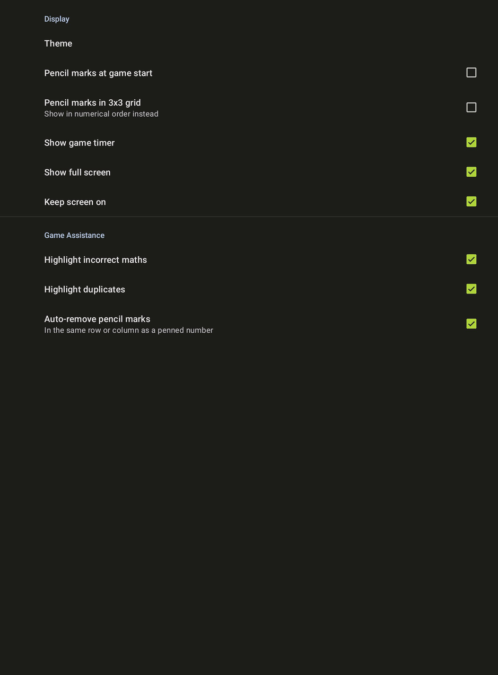Viewport: 498px width, 675px height.
Task: Open the Theme setting
Action: click(58, 44)
